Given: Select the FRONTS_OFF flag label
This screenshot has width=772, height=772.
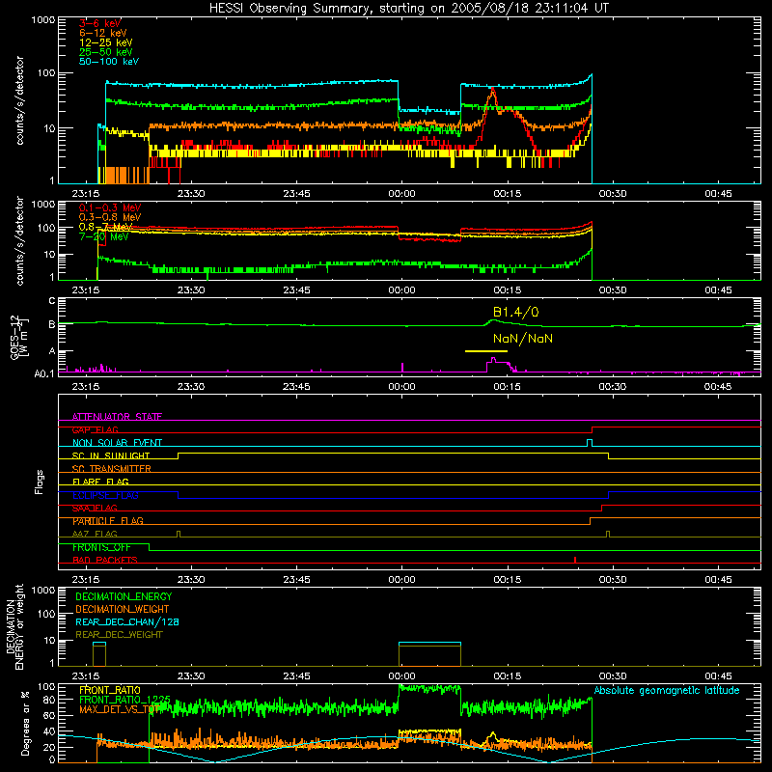Looking at the screenshot, I should [101, 547].
